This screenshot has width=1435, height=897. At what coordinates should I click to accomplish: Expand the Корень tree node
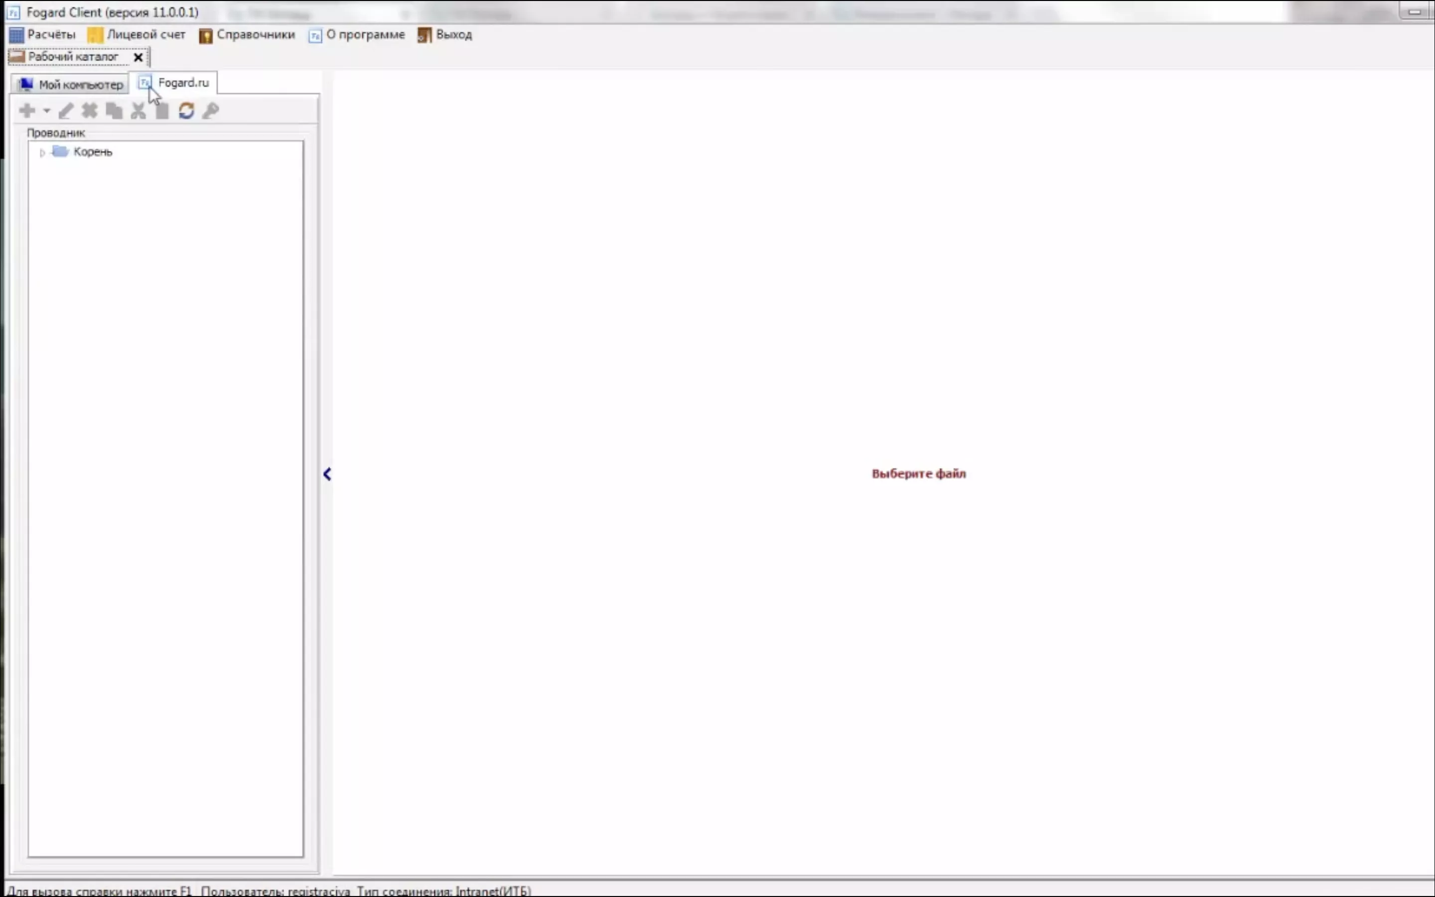point(42,152)
